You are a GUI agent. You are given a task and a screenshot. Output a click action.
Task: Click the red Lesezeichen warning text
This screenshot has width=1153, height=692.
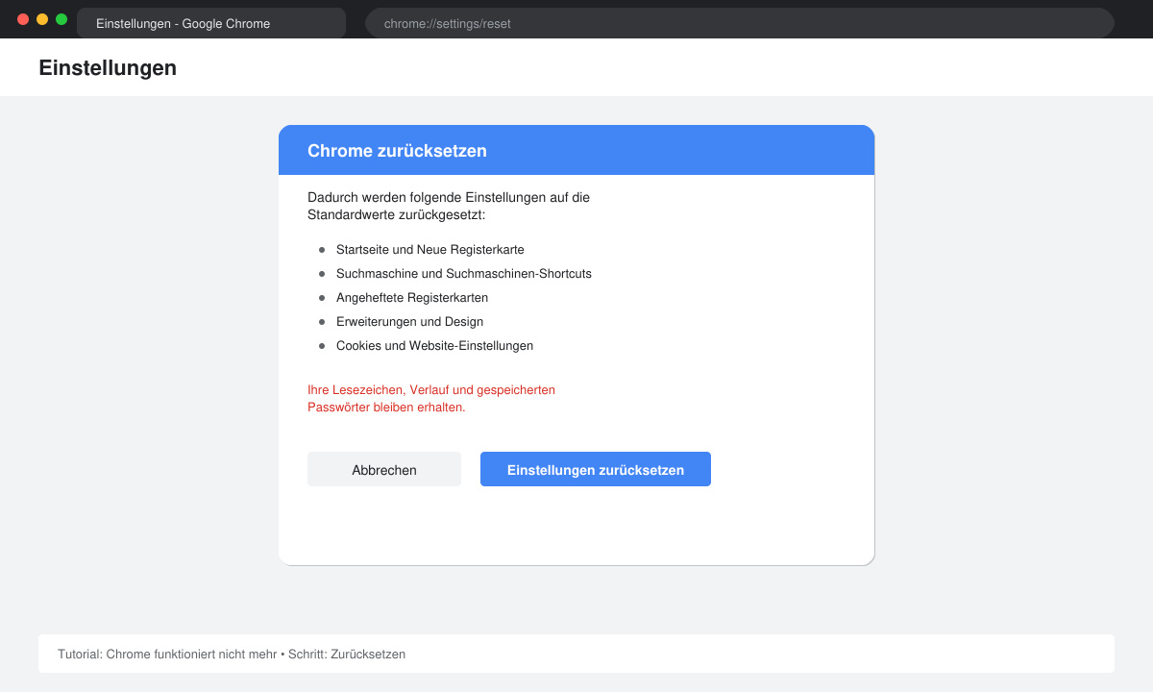431,399
